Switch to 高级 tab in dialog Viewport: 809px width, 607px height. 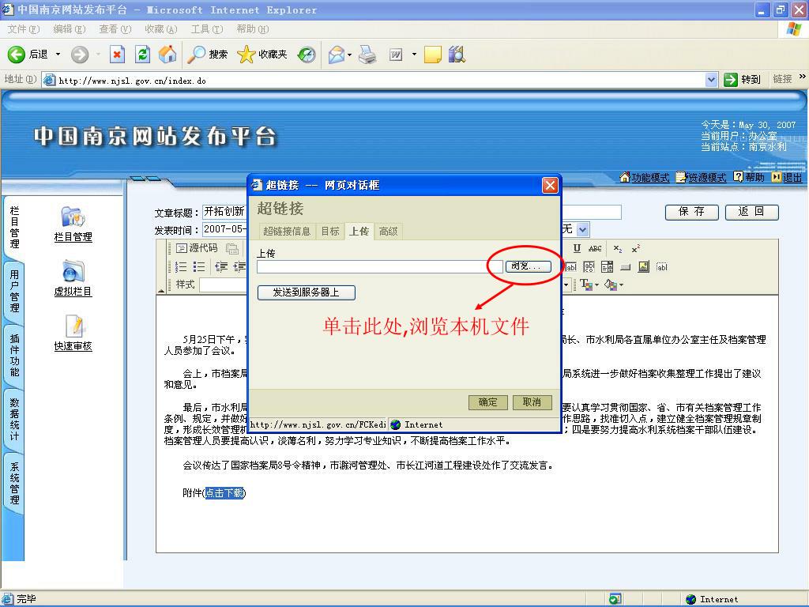pyautogui.click(x=388, y=232)
